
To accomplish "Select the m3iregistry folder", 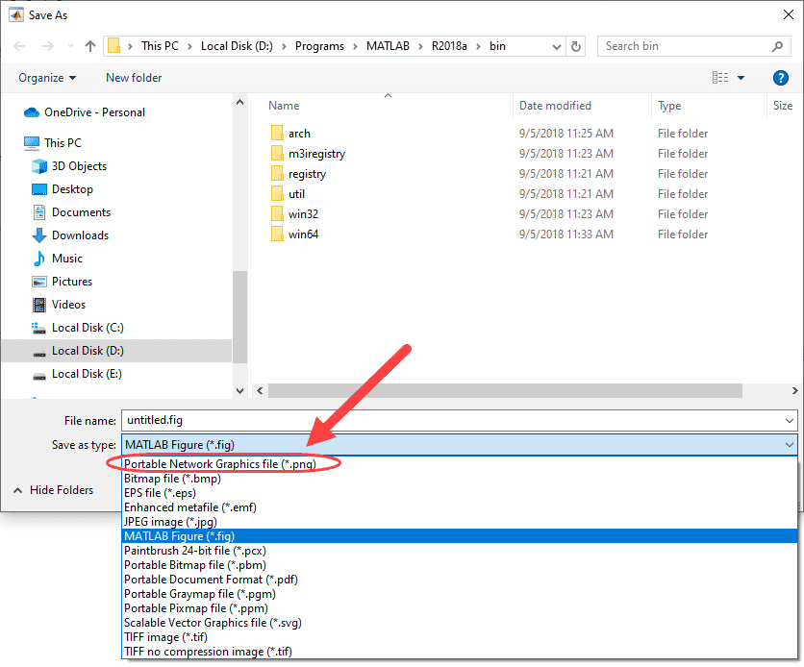I will [308, 154].
